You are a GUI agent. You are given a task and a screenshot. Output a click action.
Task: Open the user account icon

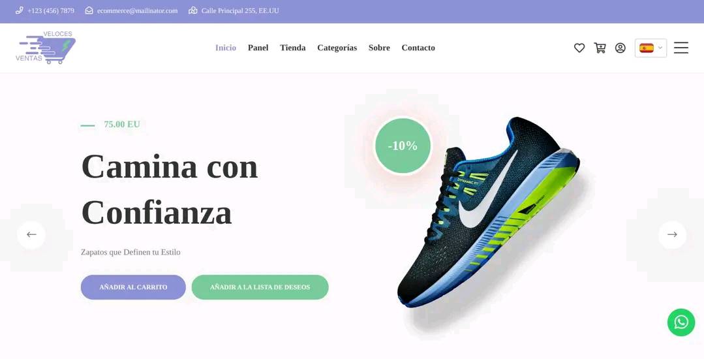620,48
